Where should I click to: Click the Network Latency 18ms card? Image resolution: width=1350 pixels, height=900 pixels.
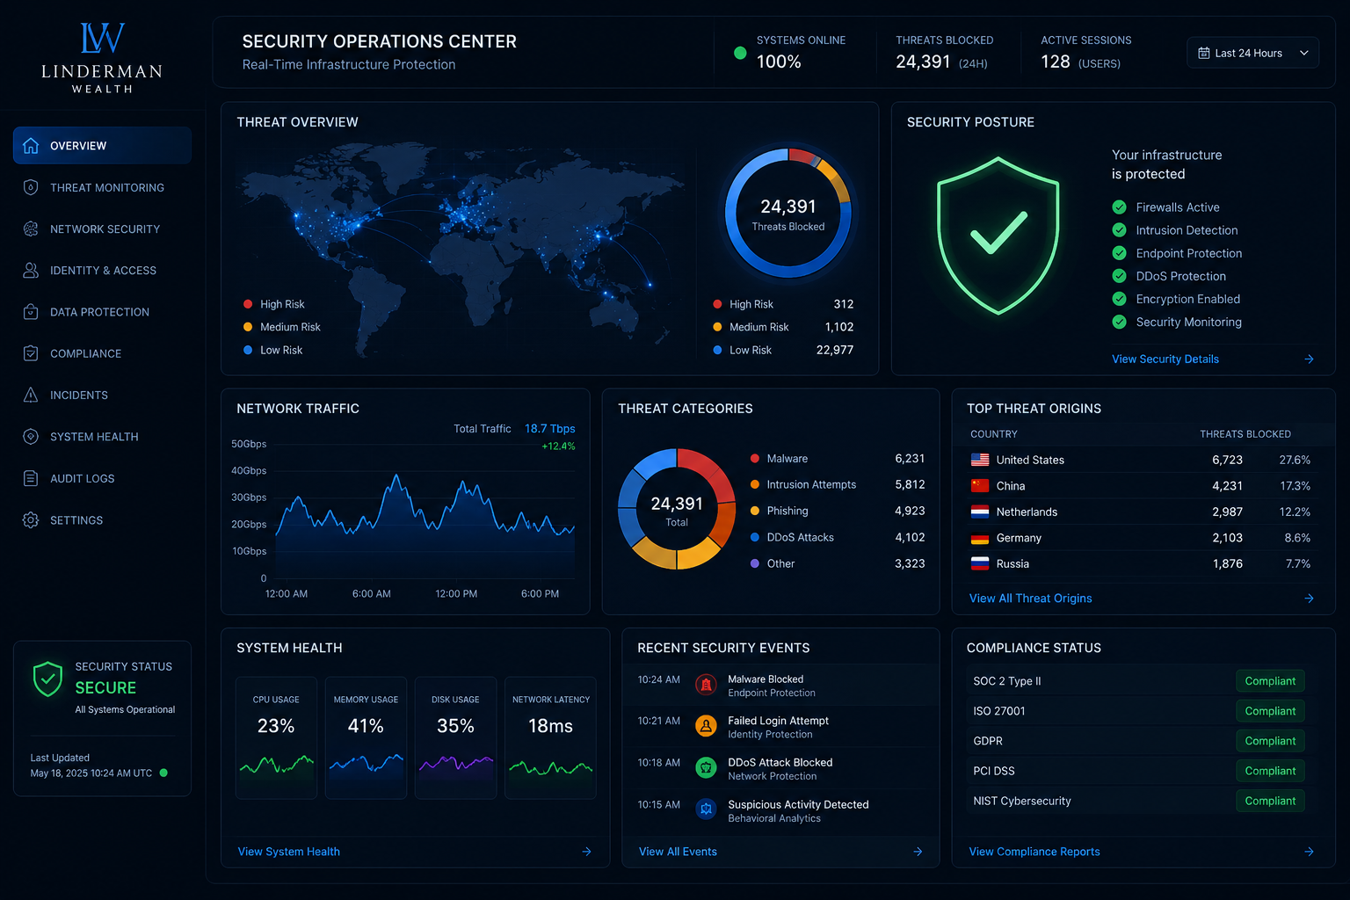pos(550,737)
